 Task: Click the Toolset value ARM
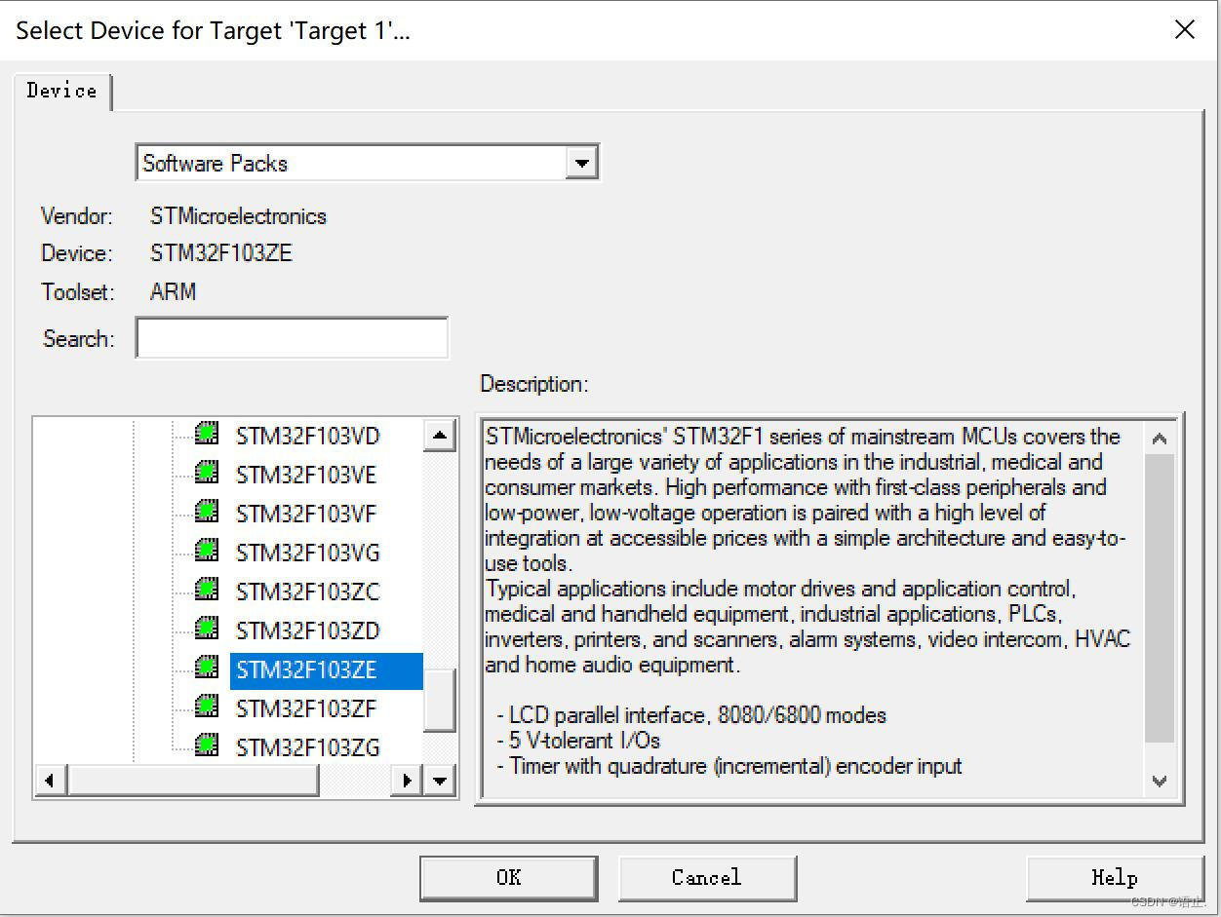[174, 291]
